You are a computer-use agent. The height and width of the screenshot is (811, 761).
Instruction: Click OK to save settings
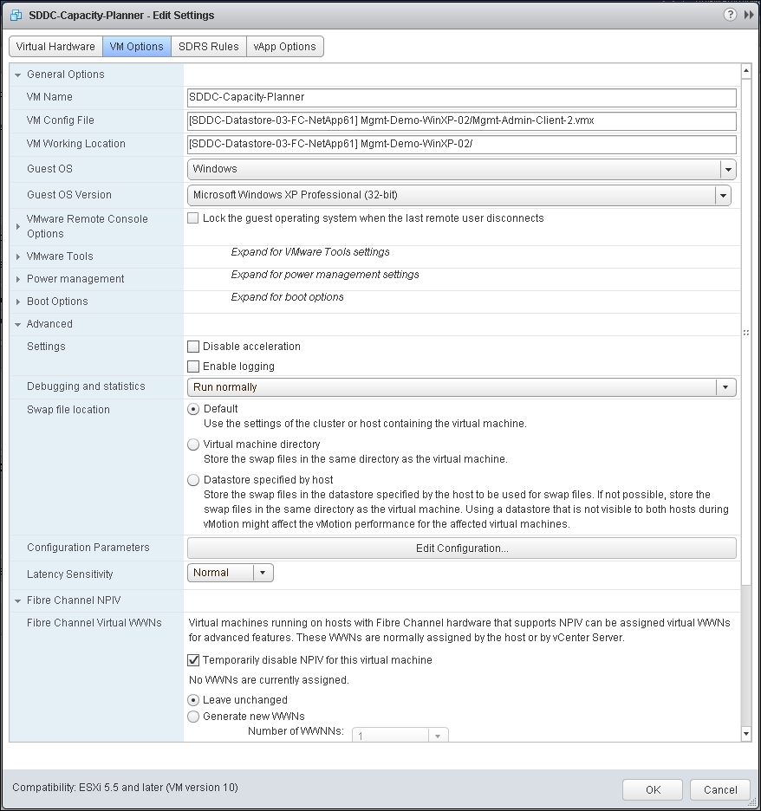point(653,790)
